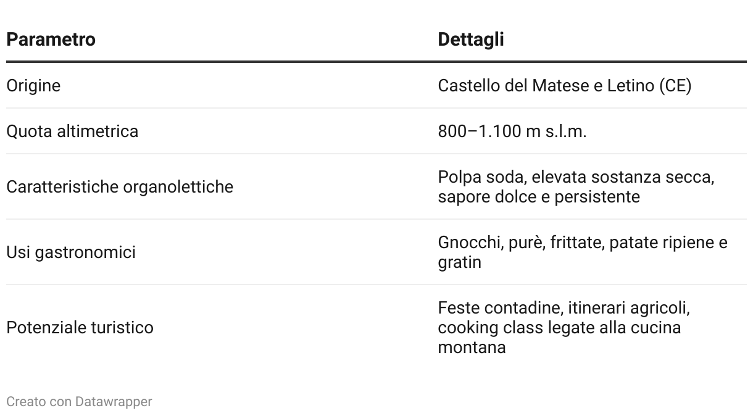Click the word gratin in Usi row
Image resolution: width=753 pixels, height=416 pixels.
point(459,262)
